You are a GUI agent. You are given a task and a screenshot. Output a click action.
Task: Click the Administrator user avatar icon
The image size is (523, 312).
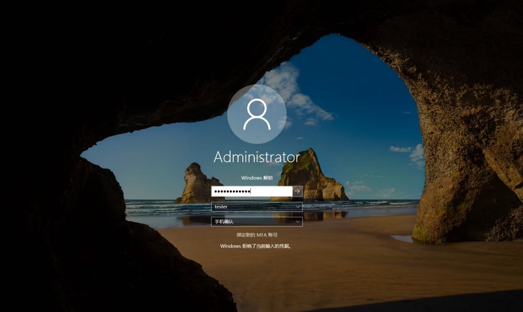(257, 114)
